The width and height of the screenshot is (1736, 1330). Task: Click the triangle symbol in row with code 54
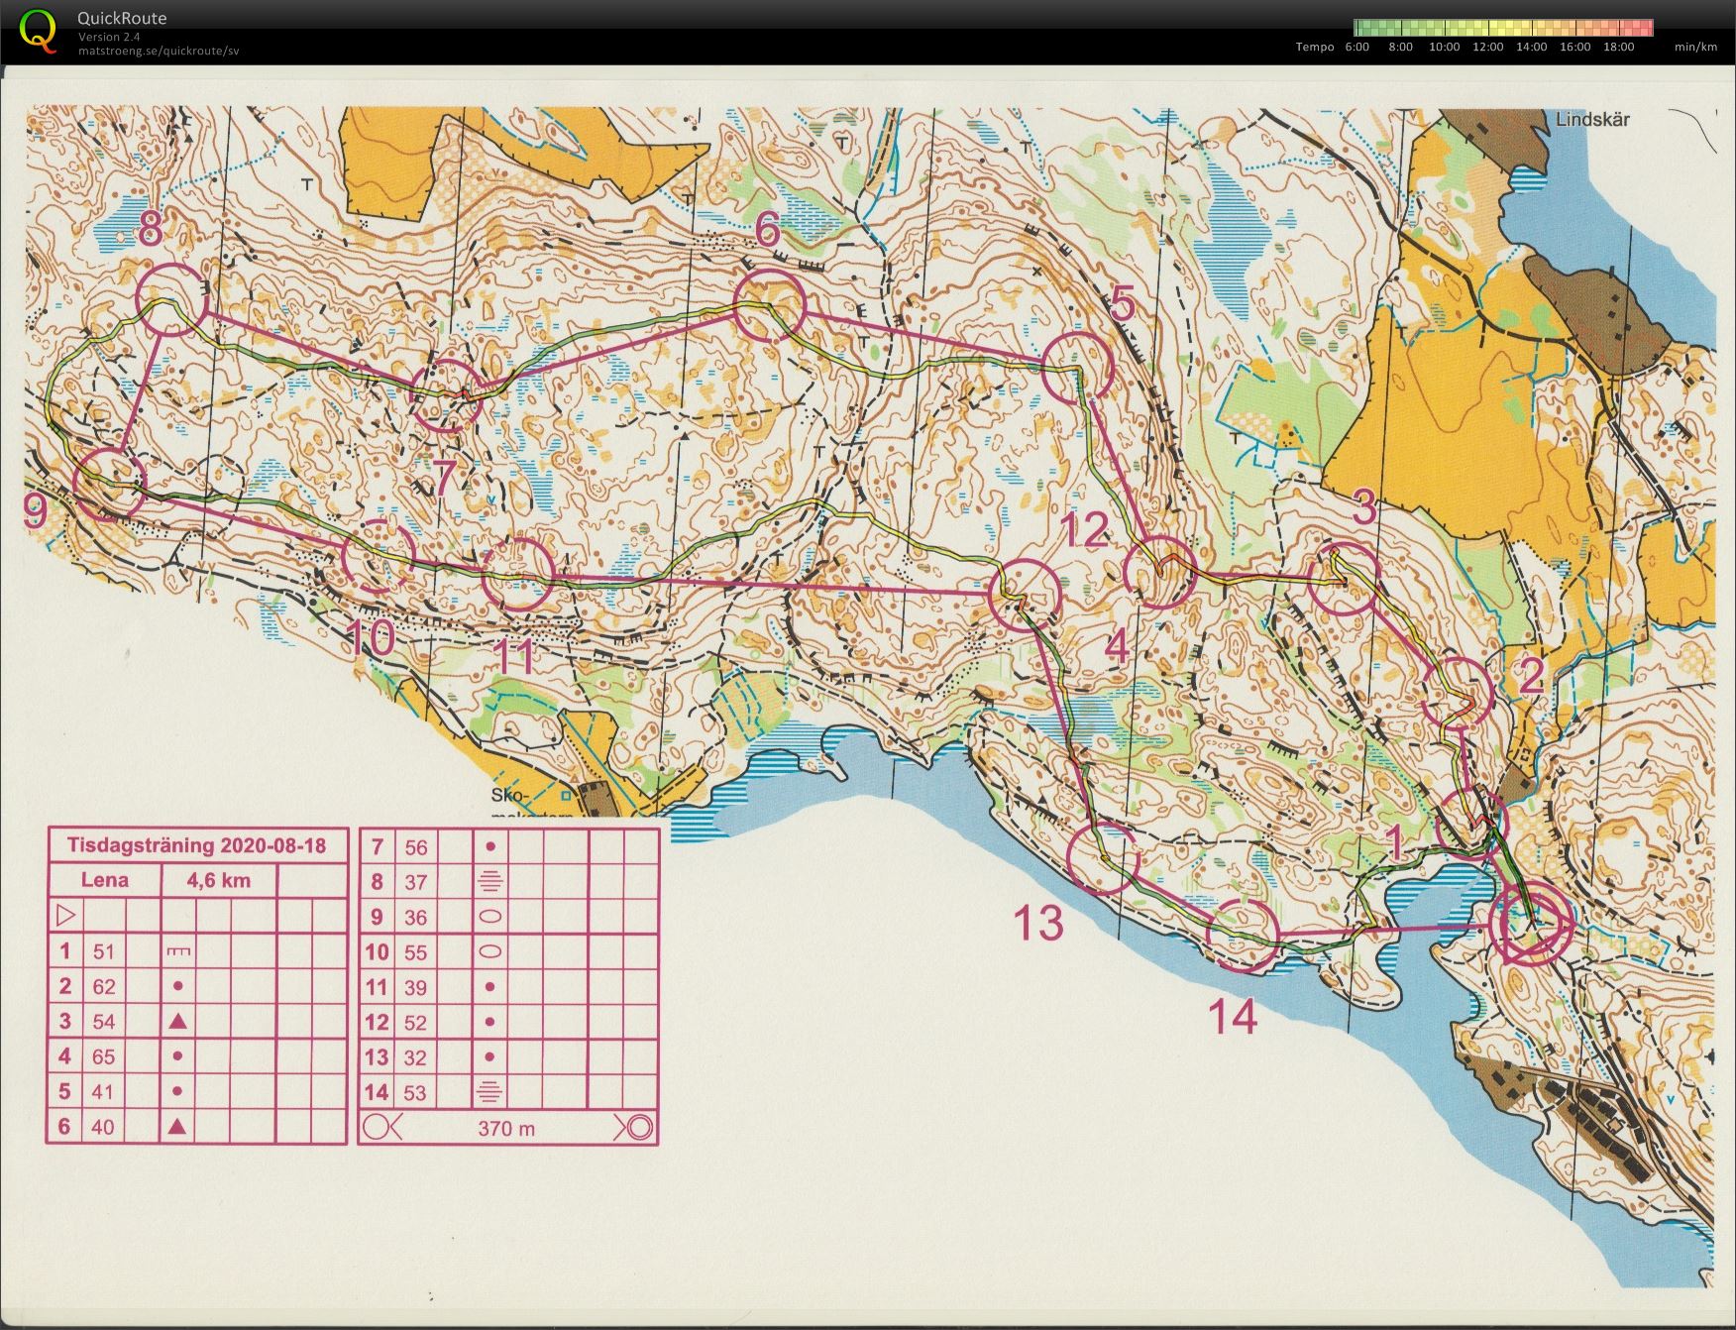[178, 1021]
